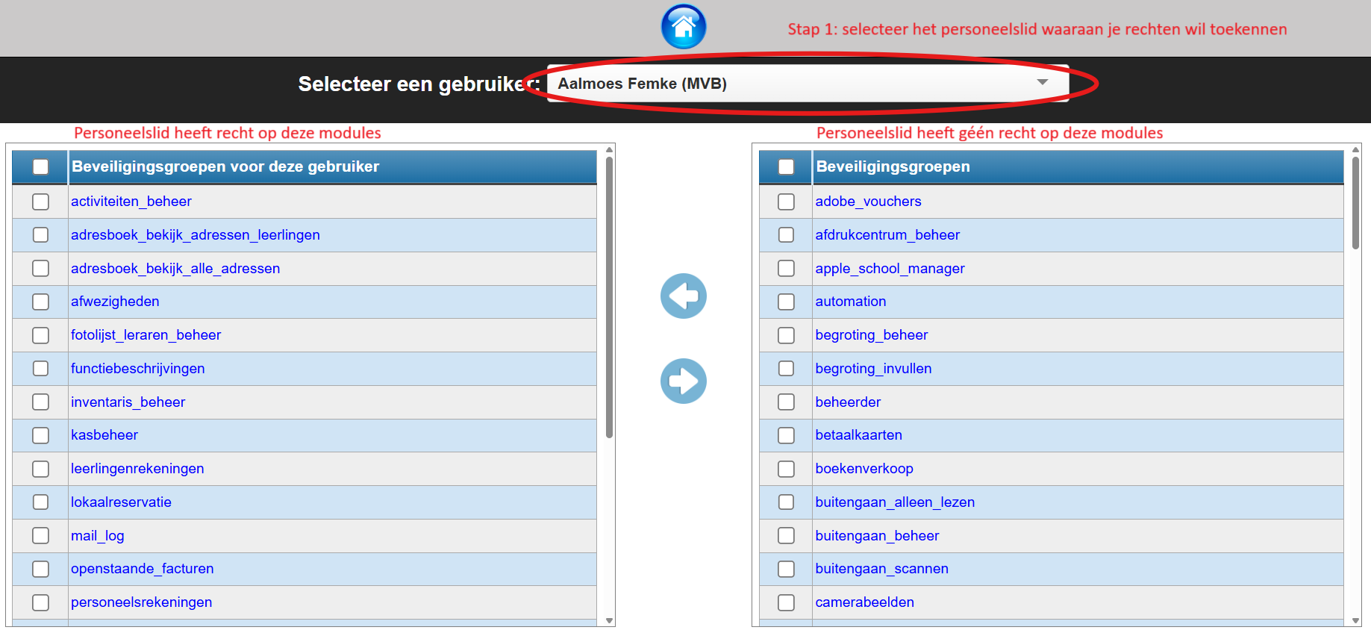The height and width of the screenshot is (636, 1371).
Task: Click the left arrow to assign groups
Action: [x=683, y=296]
